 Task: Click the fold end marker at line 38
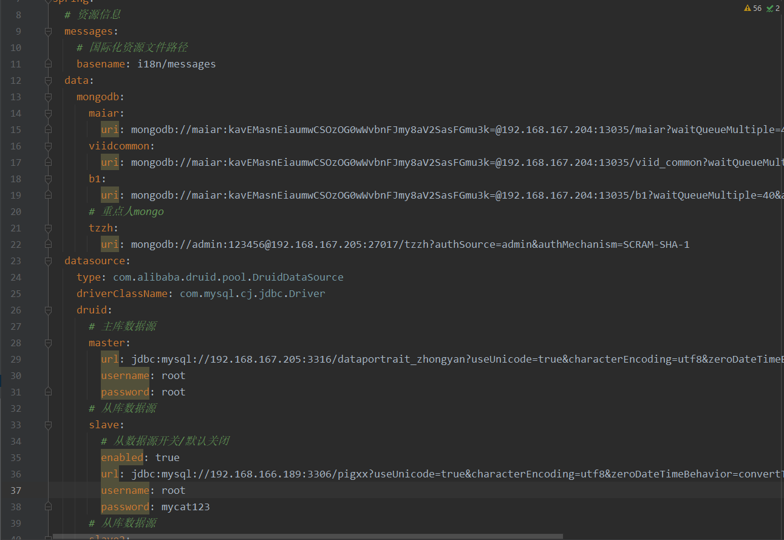pyautogui.click(x=48, y=507)
